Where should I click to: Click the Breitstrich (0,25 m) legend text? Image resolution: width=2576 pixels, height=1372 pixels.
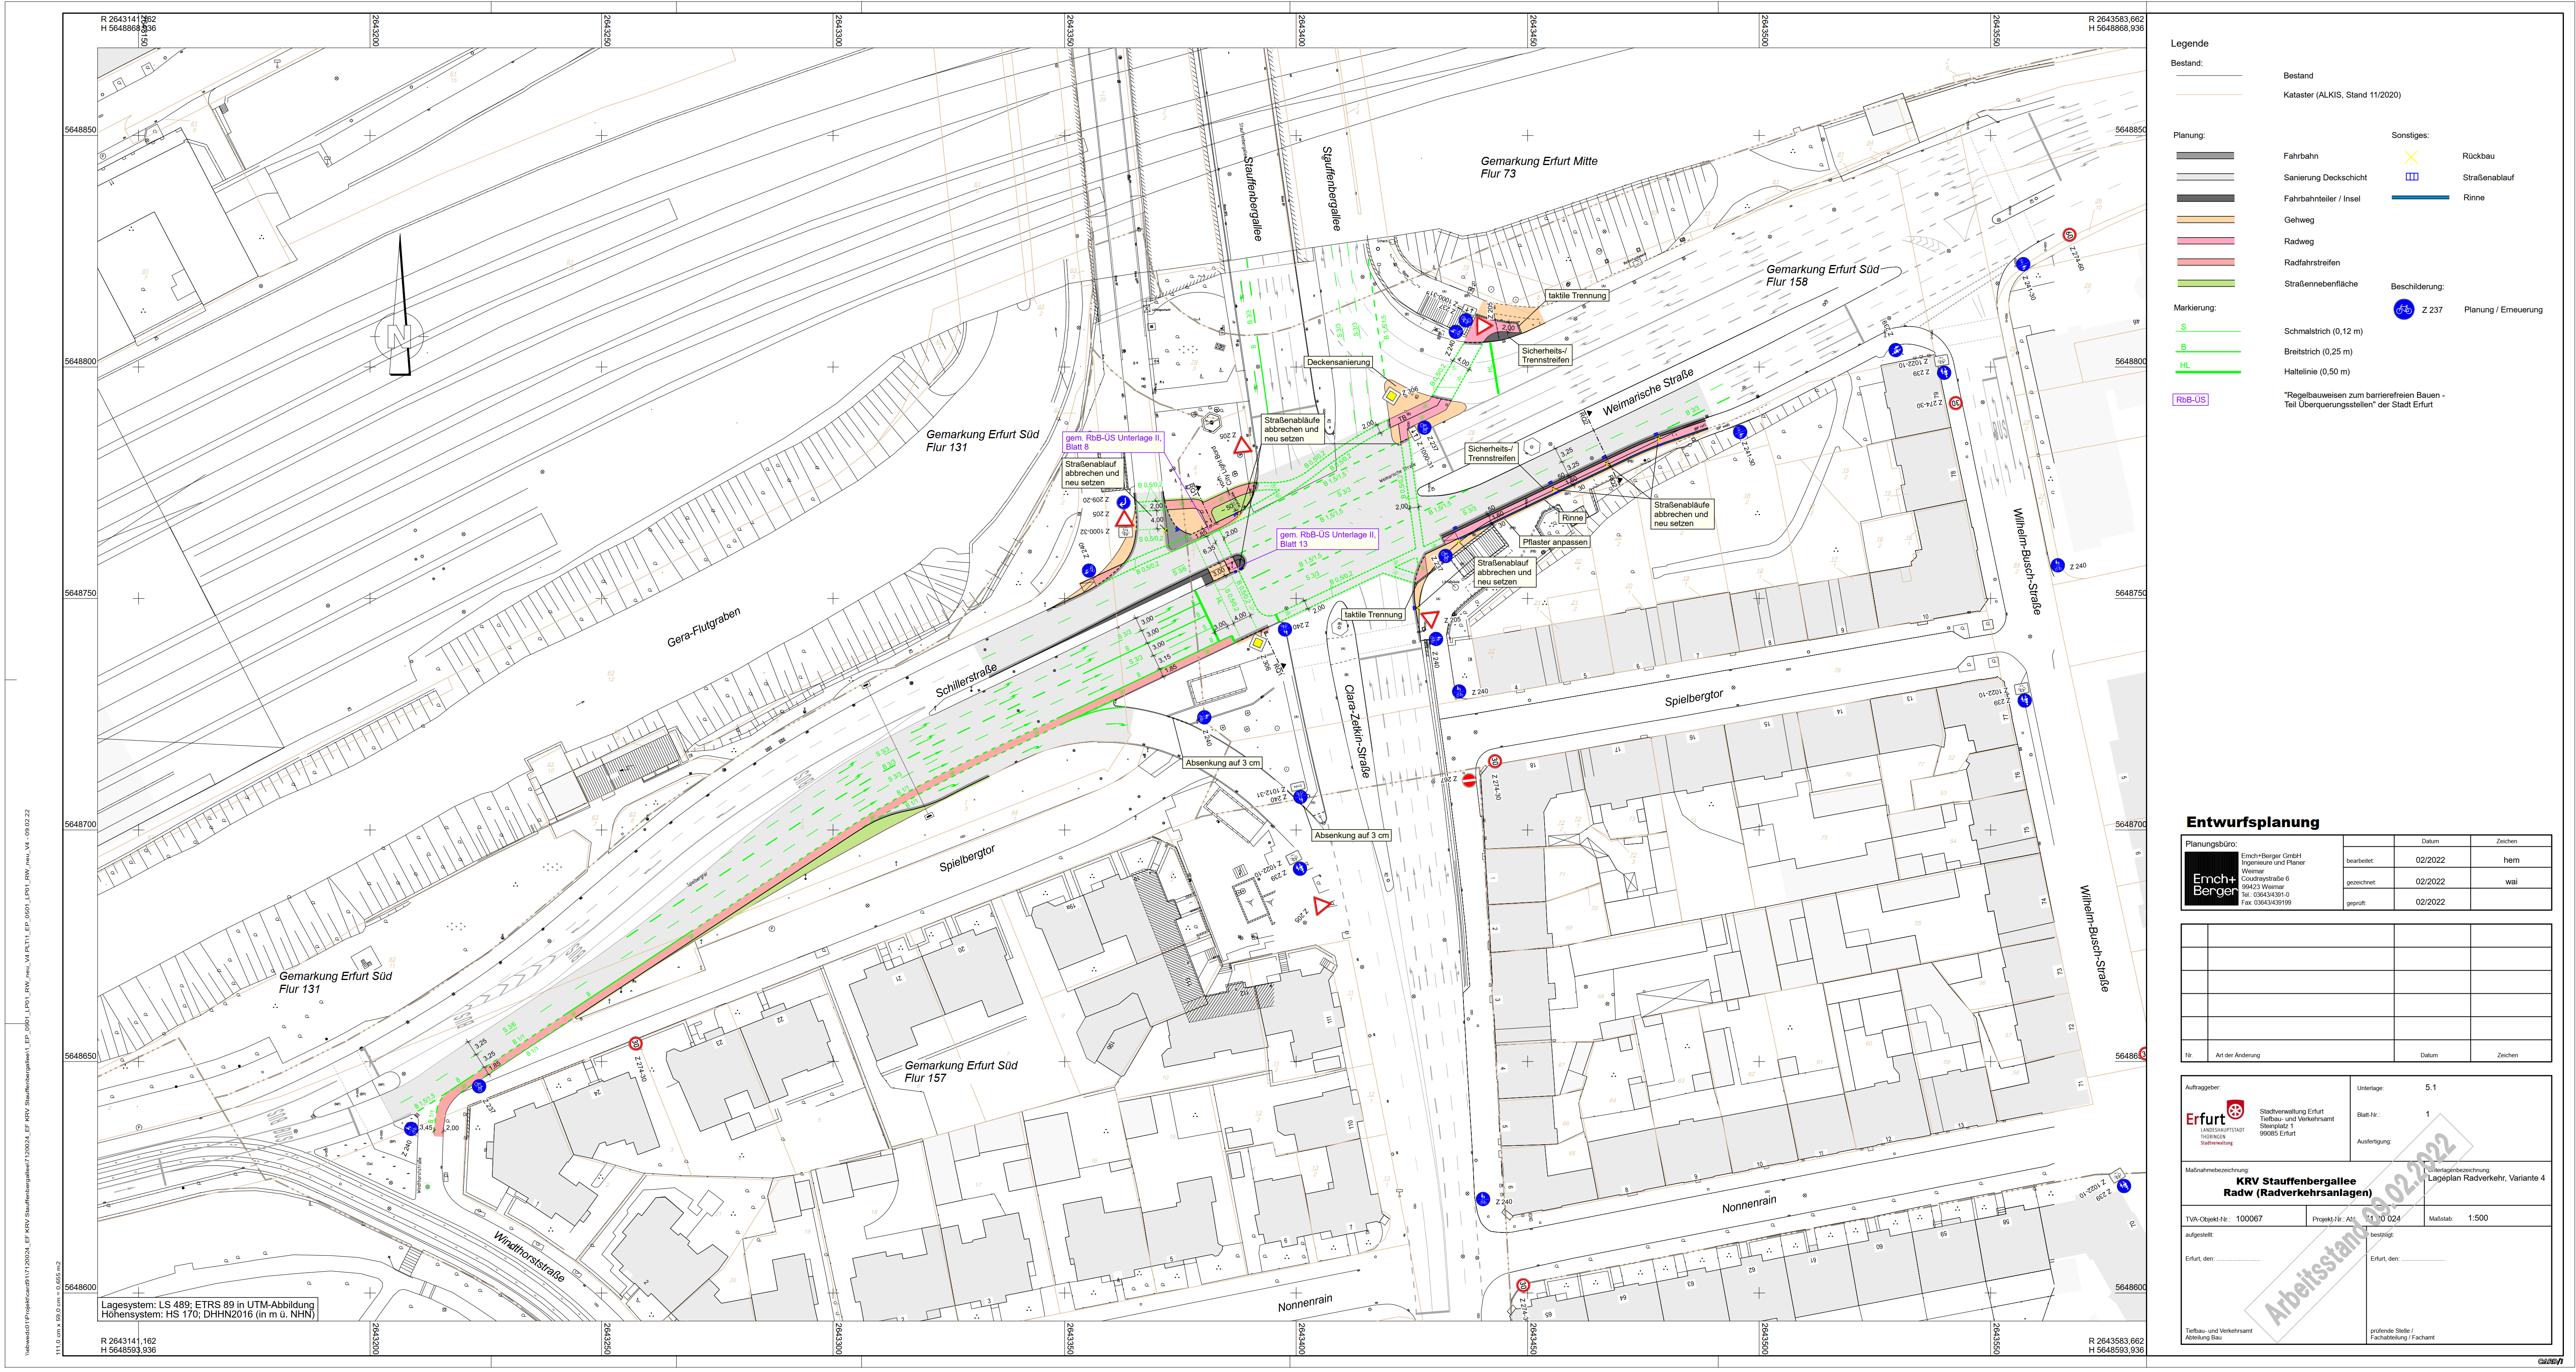2318,352
